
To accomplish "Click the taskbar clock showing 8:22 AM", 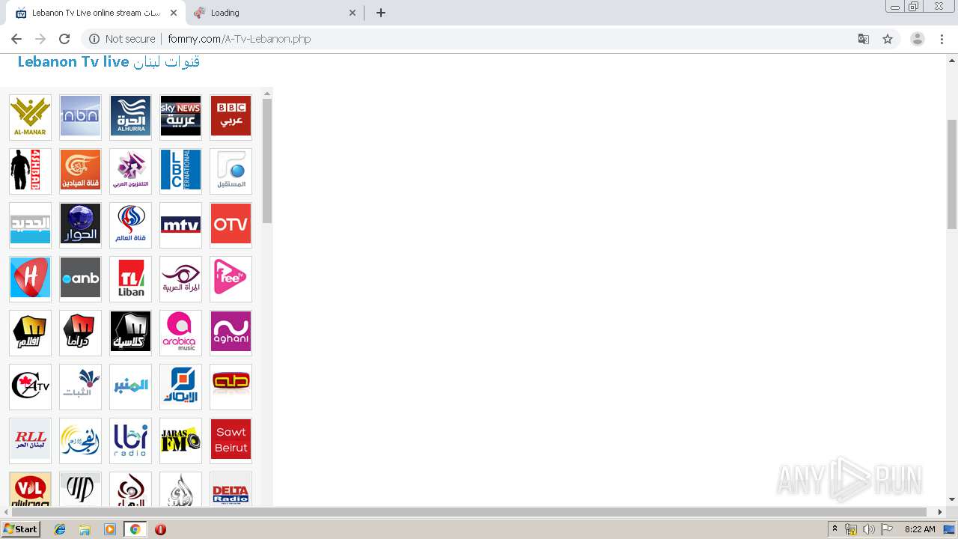I will coord(920,529).
